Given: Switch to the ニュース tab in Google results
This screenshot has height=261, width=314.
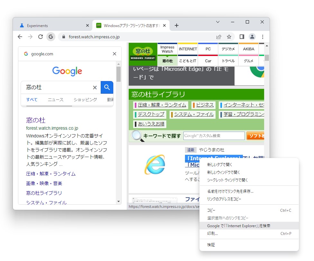Looking at the screenshot, I should [55, 100].
